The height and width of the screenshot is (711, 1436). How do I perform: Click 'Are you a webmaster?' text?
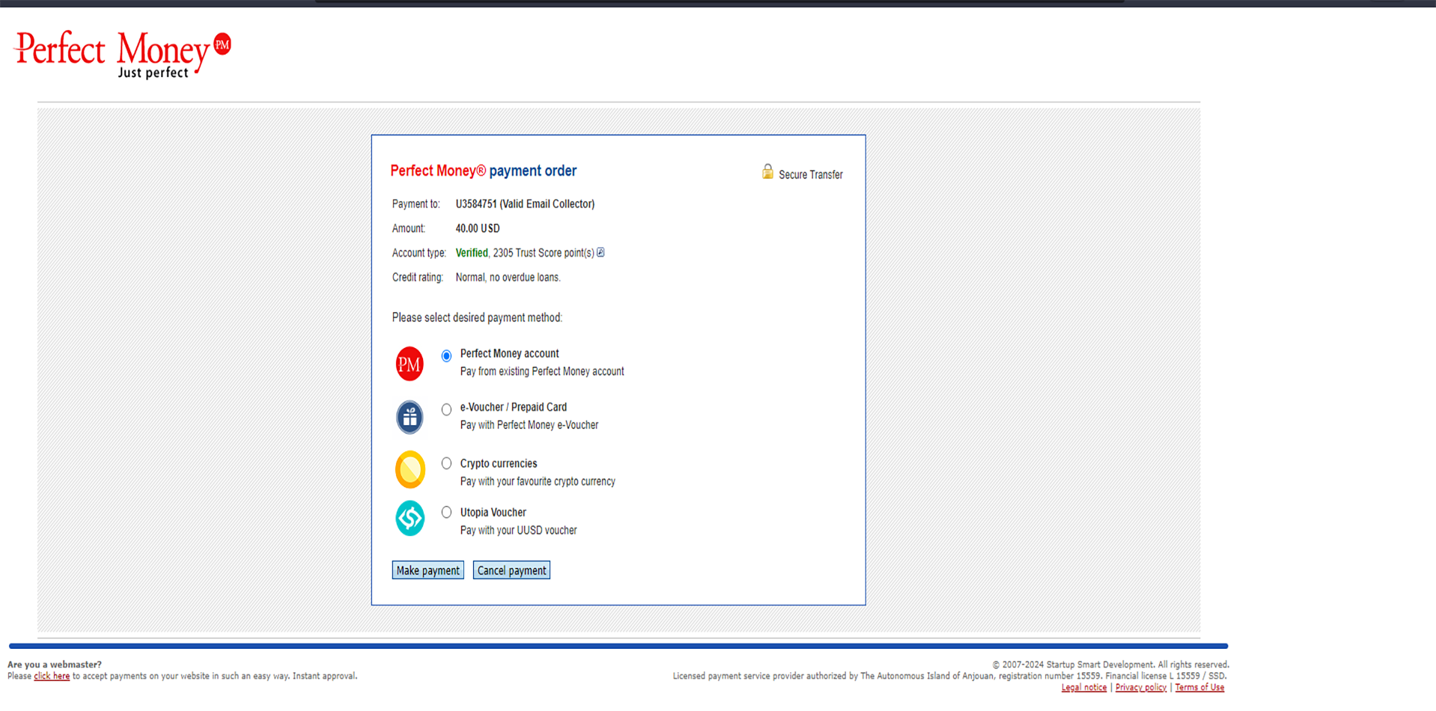coord(55,664)
